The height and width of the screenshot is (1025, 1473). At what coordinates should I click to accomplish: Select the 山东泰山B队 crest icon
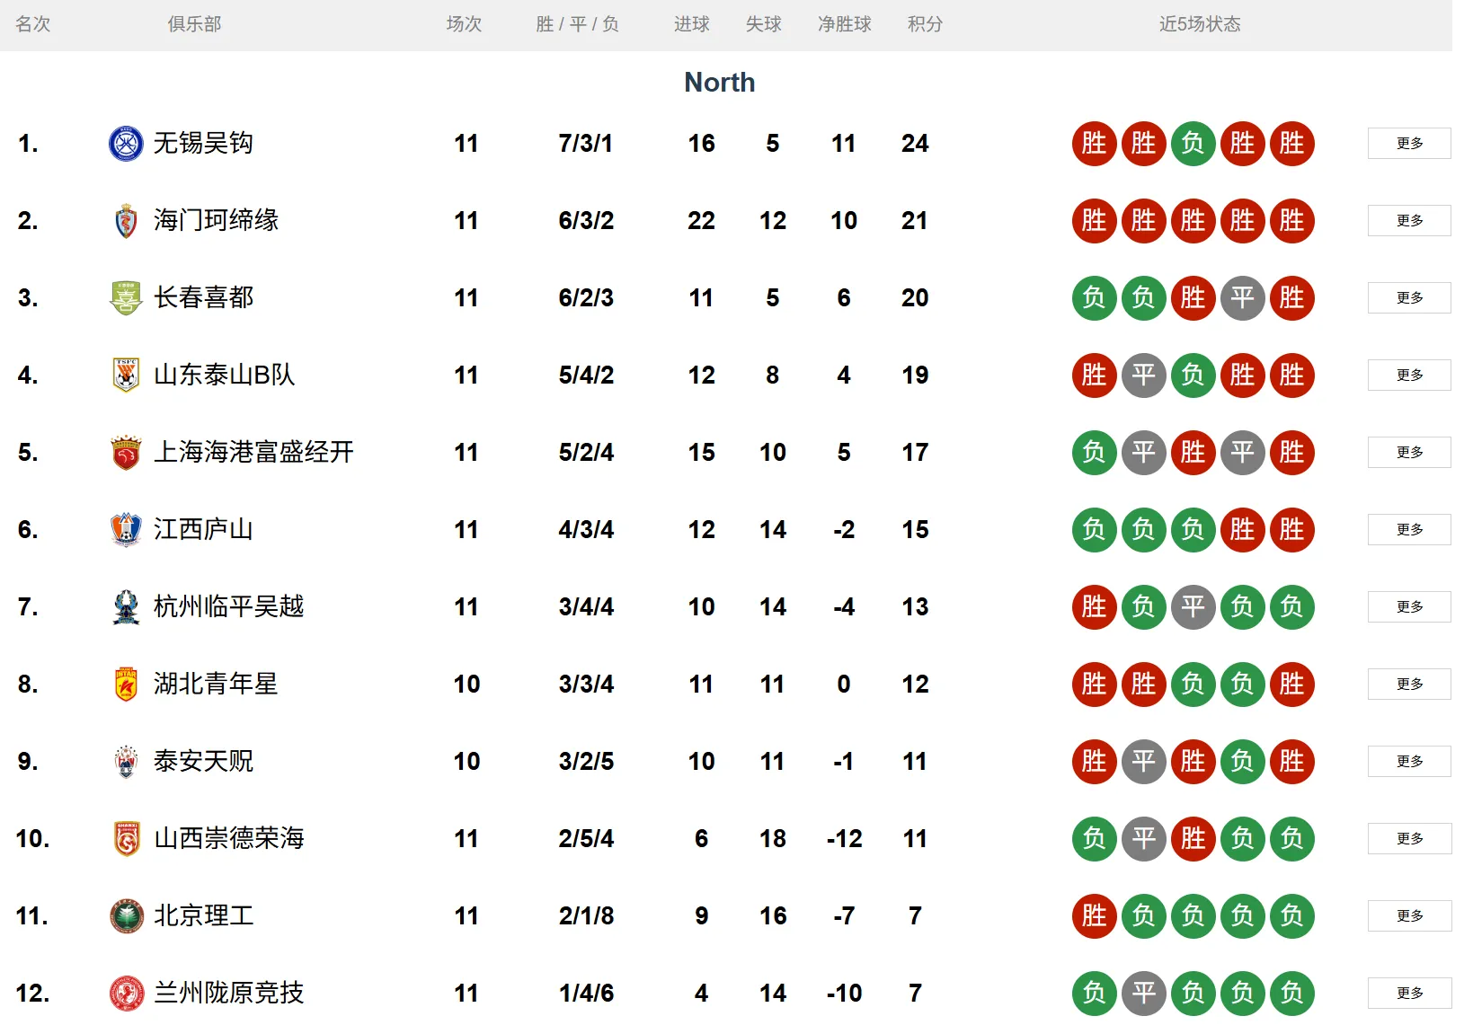click(x=126, y=376)
